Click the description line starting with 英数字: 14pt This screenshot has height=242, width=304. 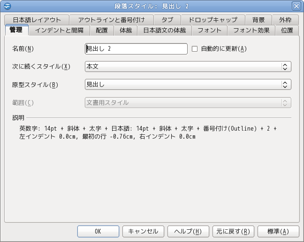pyautogui.click(x=148, y=129)
